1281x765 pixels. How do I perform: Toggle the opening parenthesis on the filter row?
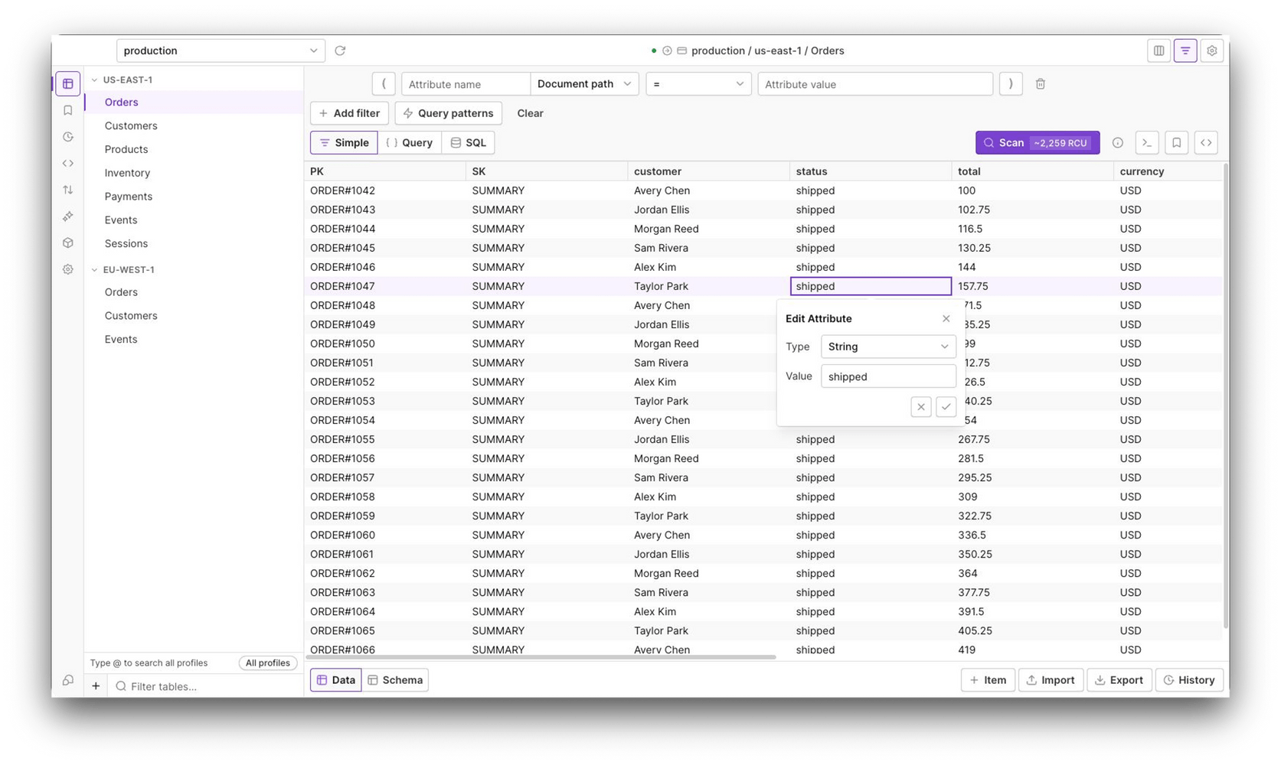[x=384, y=84]
